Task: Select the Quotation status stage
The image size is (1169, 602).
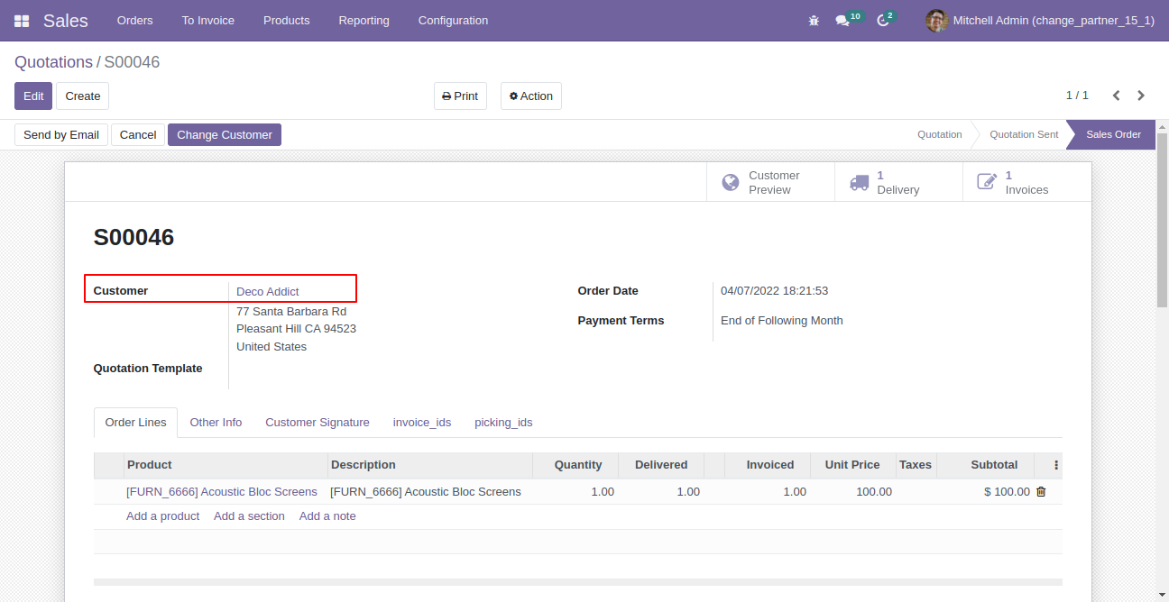Action: tap(940, 134)
